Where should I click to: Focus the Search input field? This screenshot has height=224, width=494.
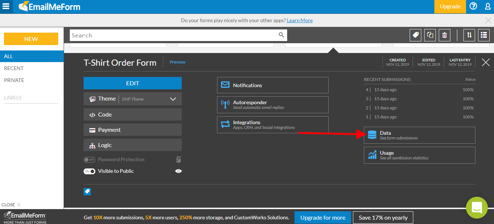click(178, 35)
